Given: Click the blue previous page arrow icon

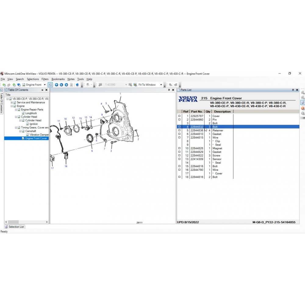Looking at the screenshot, I should (x=62, y=85).
